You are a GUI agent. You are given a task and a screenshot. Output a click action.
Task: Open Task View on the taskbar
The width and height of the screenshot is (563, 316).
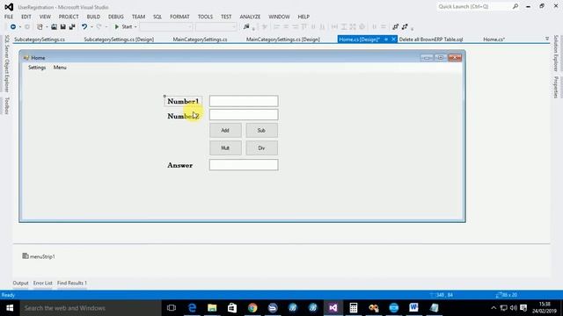point(172,308)
